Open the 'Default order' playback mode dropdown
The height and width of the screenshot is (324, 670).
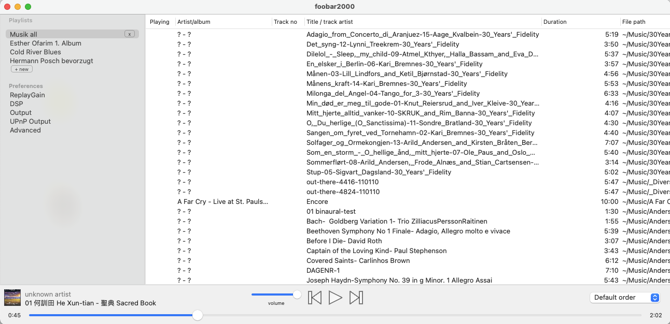[624, 298]
